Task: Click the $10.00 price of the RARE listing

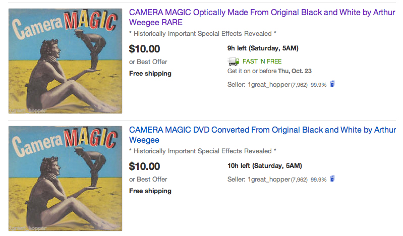Action: 144,49
